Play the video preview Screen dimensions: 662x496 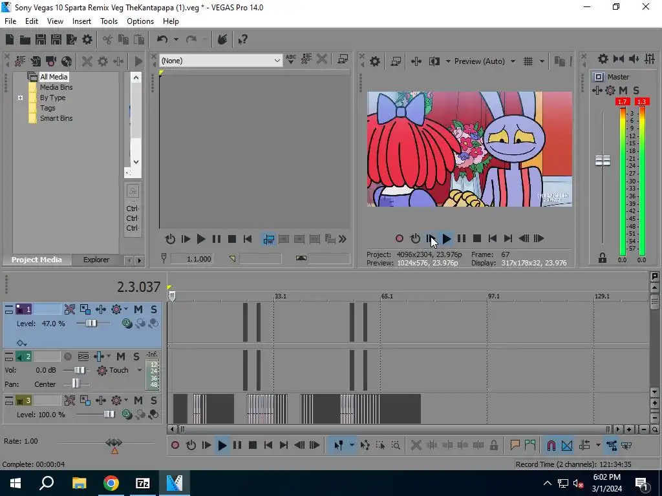(x=446, y=239)
